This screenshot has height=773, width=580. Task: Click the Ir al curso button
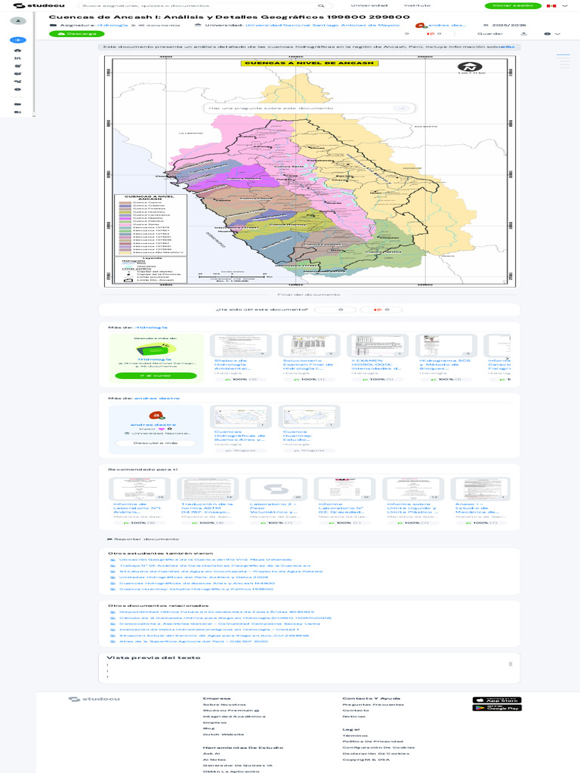click(156, 376)
